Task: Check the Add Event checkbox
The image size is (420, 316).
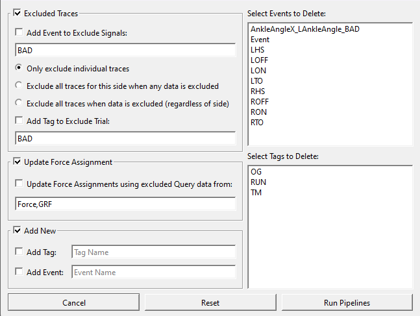Action: 19,272
